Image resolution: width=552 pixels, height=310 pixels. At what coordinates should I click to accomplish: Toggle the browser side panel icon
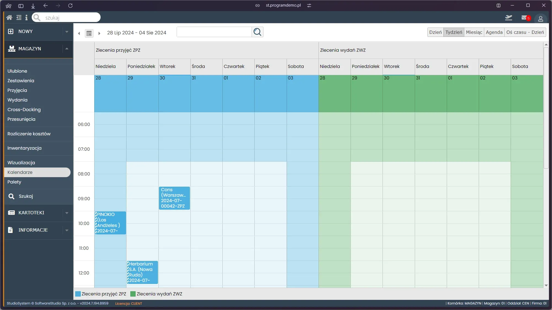(21, 6)
